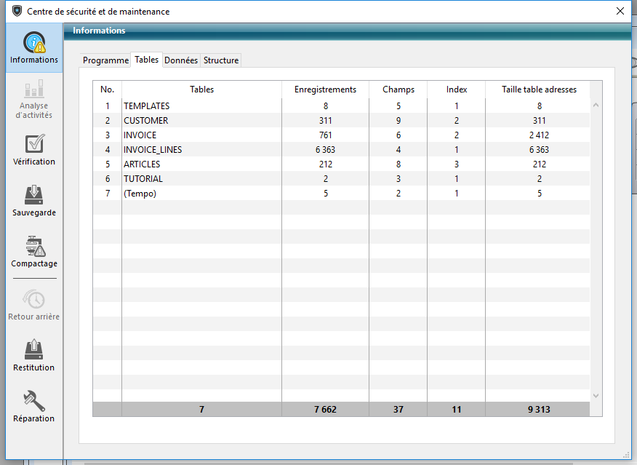This screenshot has width=637, height=465.
Task: Switch to the Programme tab
Action: (105, 60)
